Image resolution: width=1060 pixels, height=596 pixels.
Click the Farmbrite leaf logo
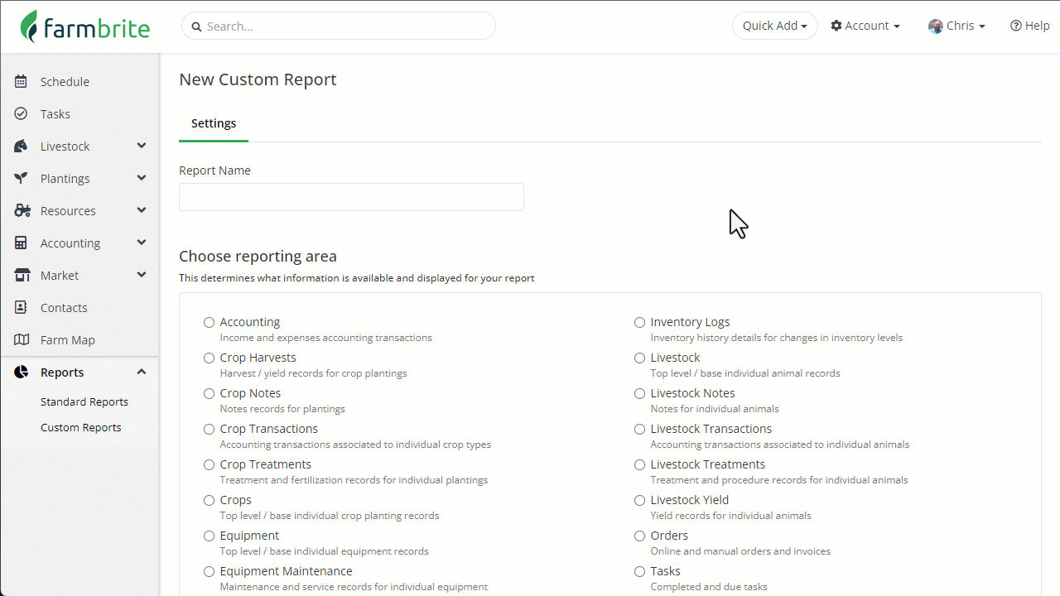click(x=30, y=26)
